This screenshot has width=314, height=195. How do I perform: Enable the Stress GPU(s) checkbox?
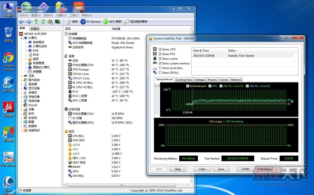click(x=160, y=73)
